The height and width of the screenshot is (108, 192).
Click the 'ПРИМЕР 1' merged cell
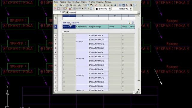(82, 59)
